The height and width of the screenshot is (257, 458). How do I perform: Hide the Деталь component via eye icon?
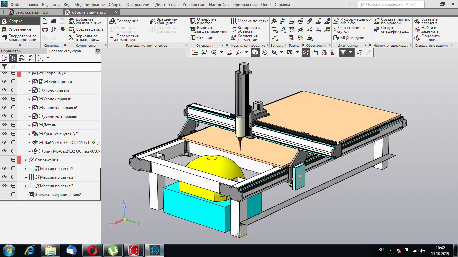pyautogui.click(x=4, y=125)
